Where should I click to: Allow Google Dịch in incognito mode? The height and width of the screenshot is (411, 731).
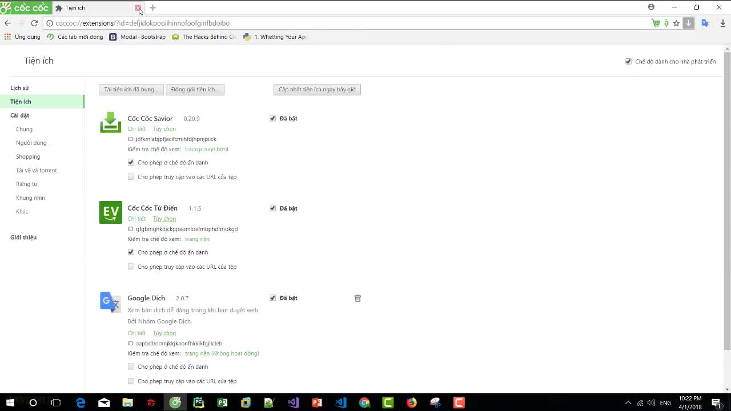click(131, 367)
